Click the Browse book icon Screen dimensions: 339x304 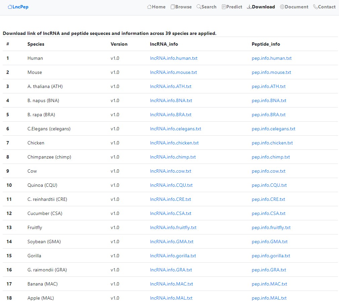point(173,7)
